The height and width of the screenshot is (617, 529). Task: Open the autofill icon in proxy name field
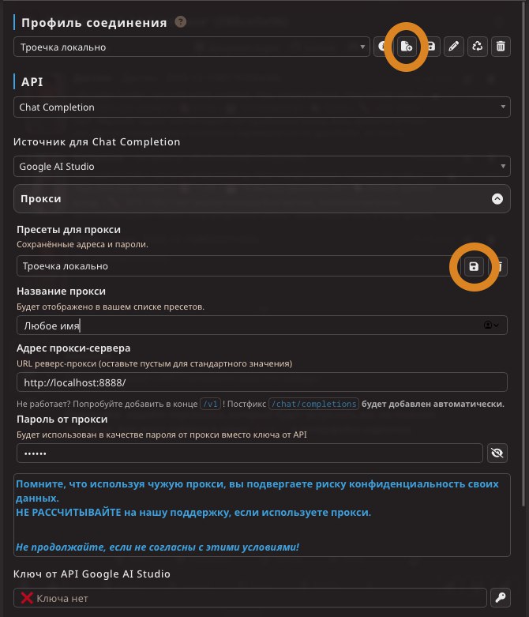pyautogui.click(x=491, y=325)
